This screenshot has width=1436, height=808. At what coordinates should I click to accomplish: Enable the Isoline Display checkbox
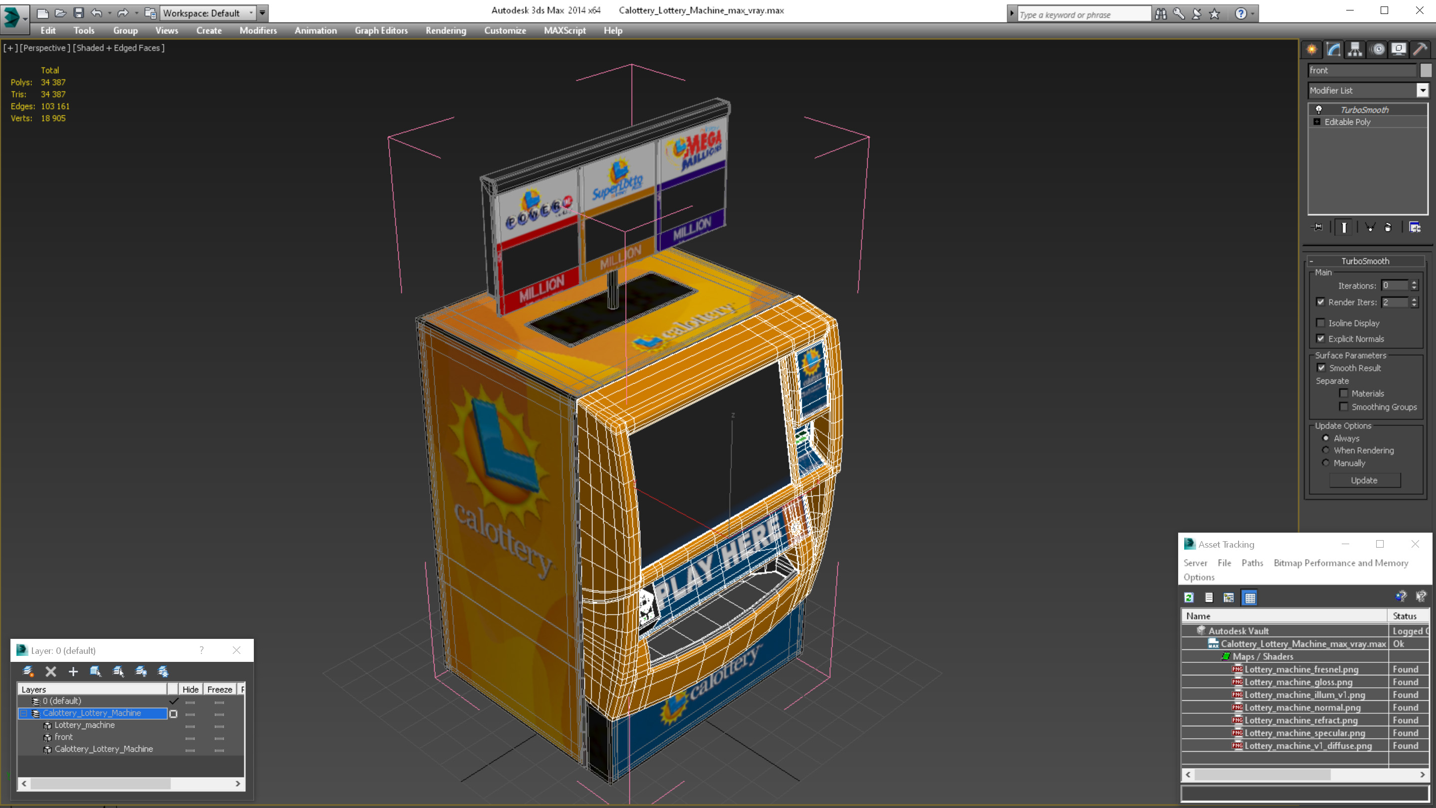click(x=1320, y=323)
